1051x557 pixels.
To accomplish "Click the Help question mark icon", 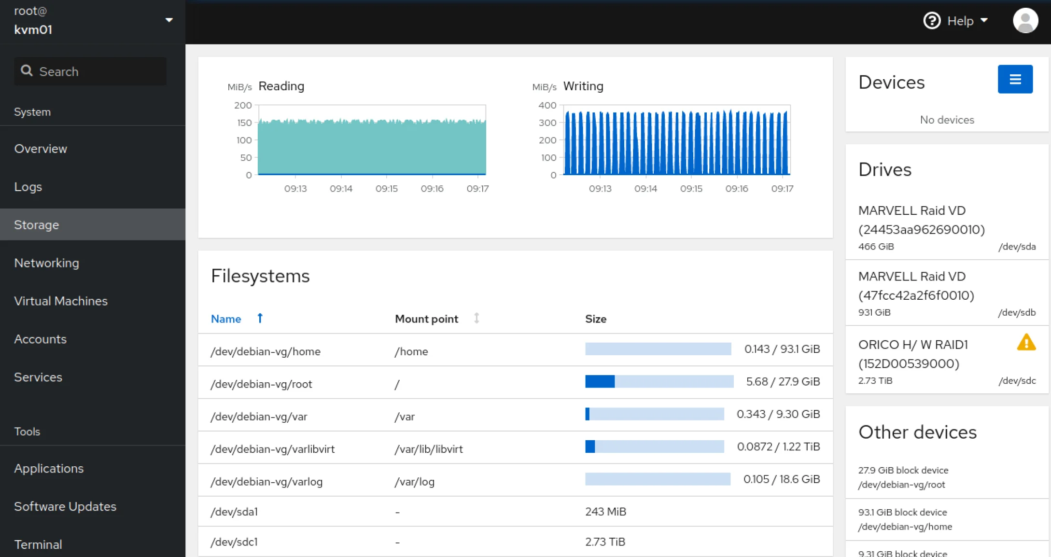I will (932, 21).
